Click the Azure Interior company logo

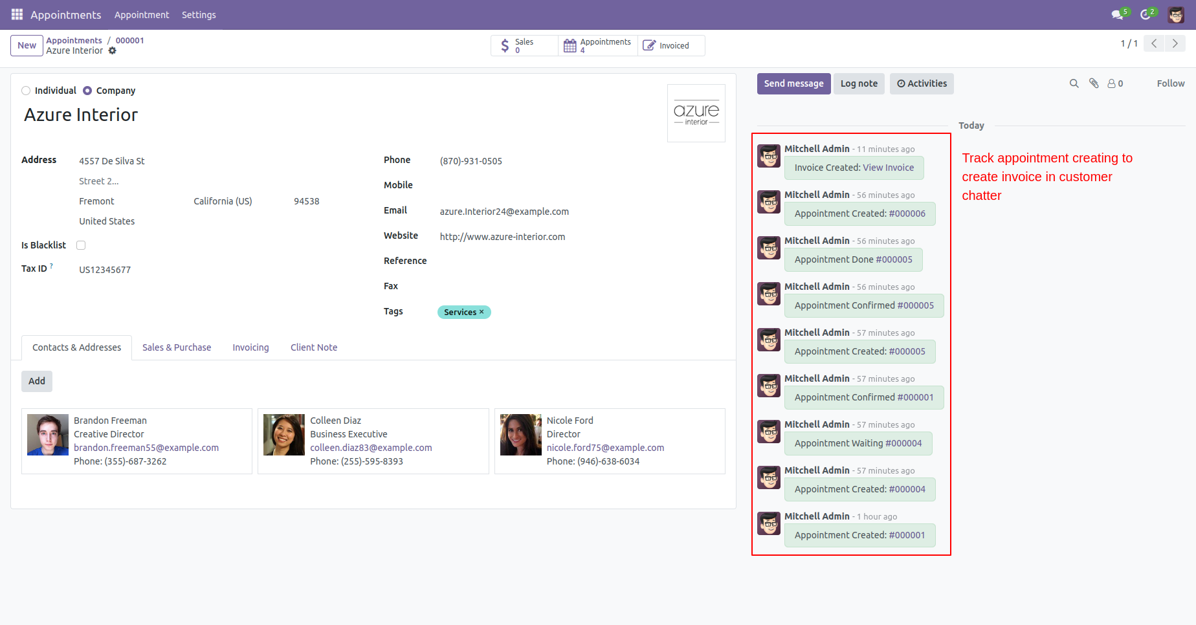pyautogui.click(x=696, y=113)
